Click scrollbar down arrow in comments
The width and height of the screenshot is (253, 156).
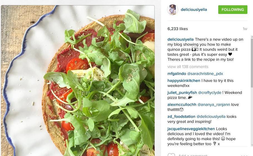click(x=252, y=145)
